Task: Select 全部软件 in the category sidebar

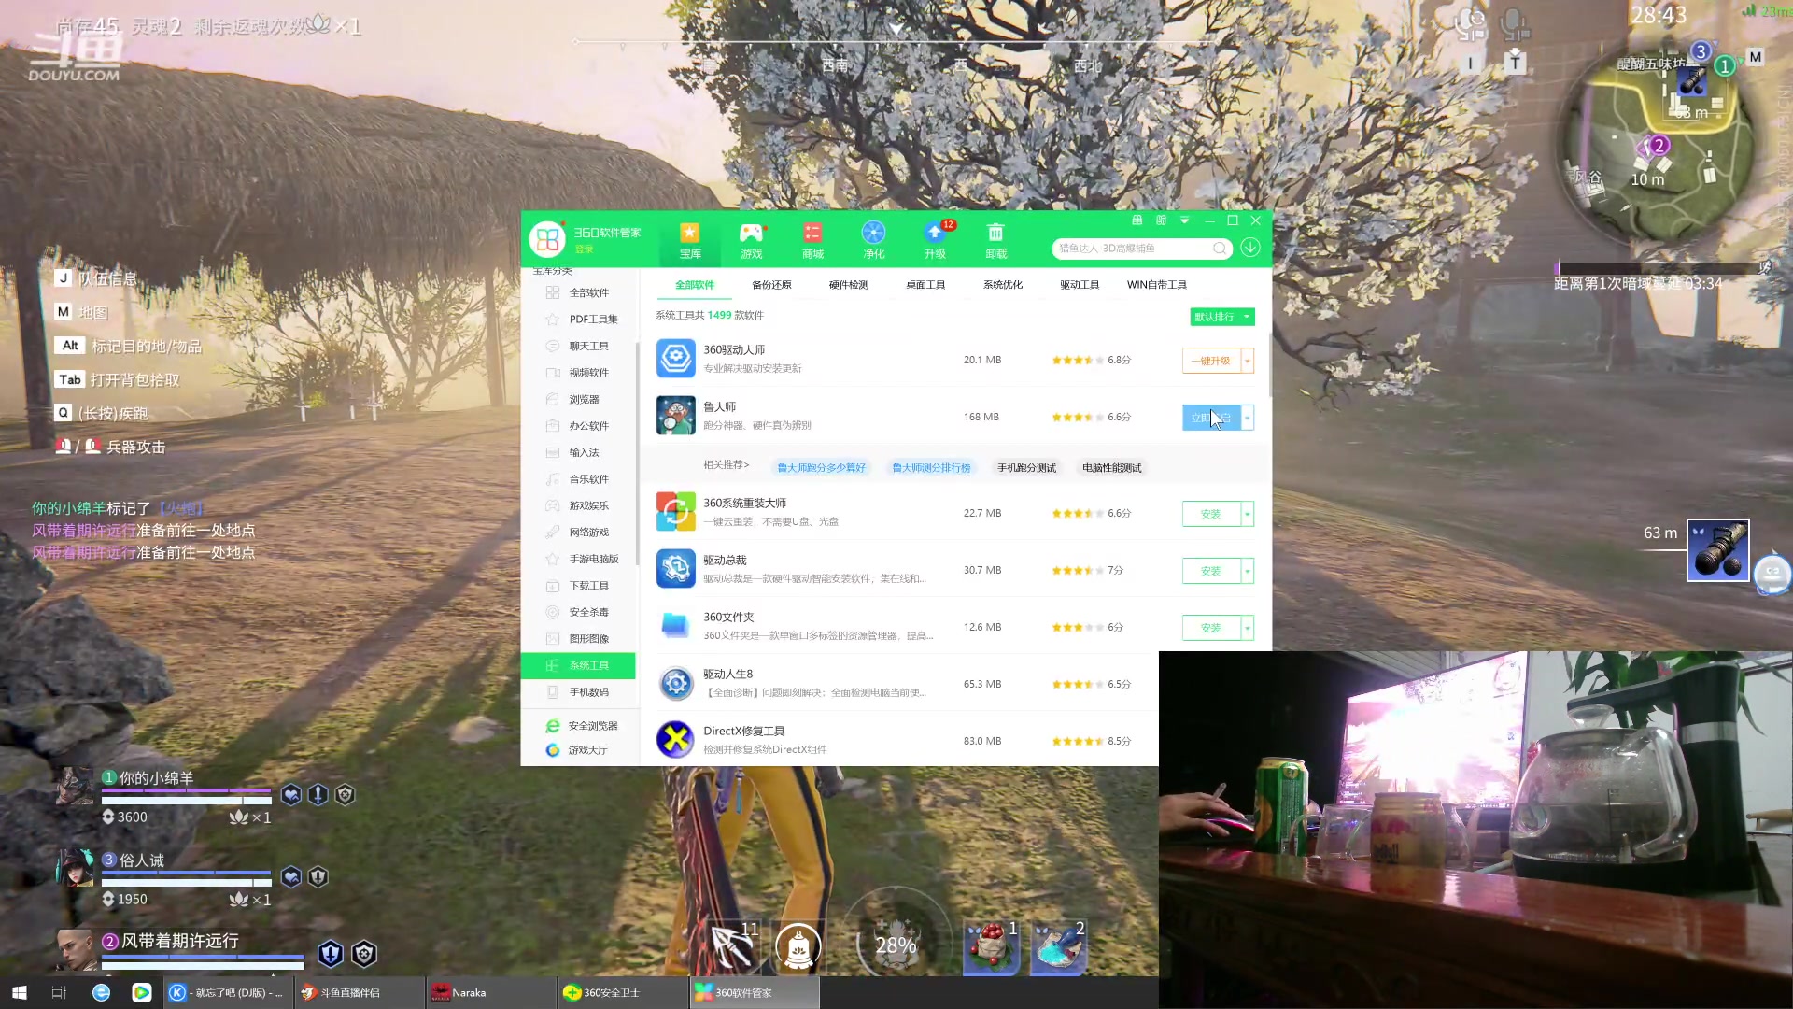Action: [x=579, y=293]
